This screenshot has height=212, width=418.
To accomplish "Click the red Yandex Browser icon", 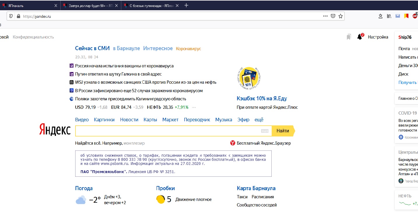I will 233,143.
